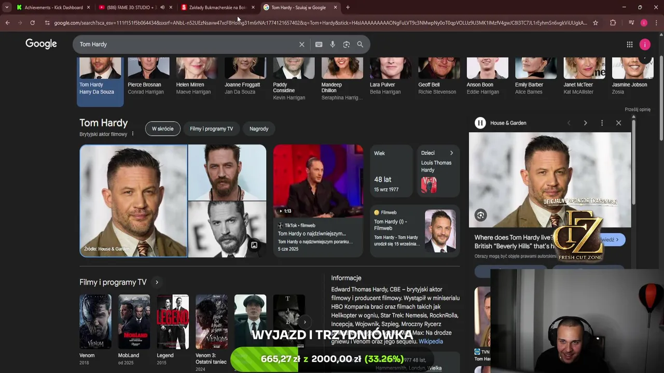The height and width of the screenshot is (373, 664).
Task: Open the Venom 2018 movie poster
Action: [x=95, y=322]
